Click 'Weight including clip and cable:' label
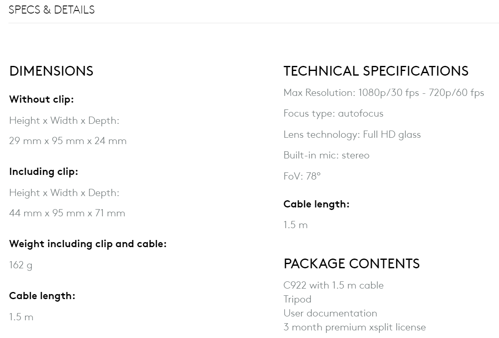The height and width of the screenshot is (338, 499). click(x=88, y=244)
